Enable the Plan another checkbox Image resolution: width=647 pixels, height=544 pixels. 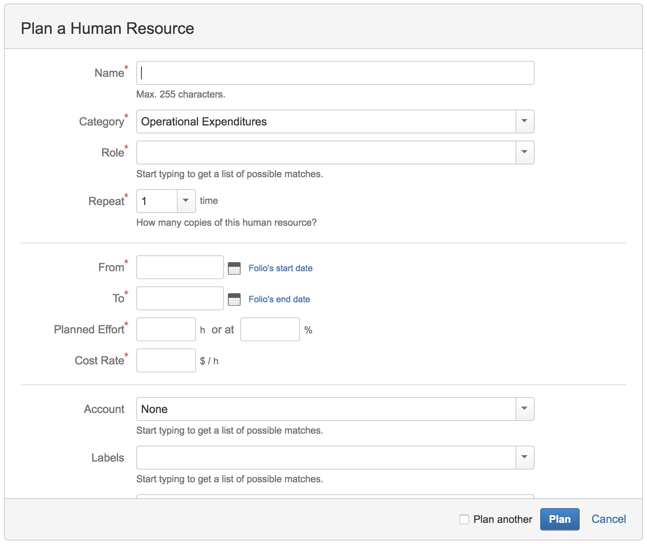coord(464,519)
